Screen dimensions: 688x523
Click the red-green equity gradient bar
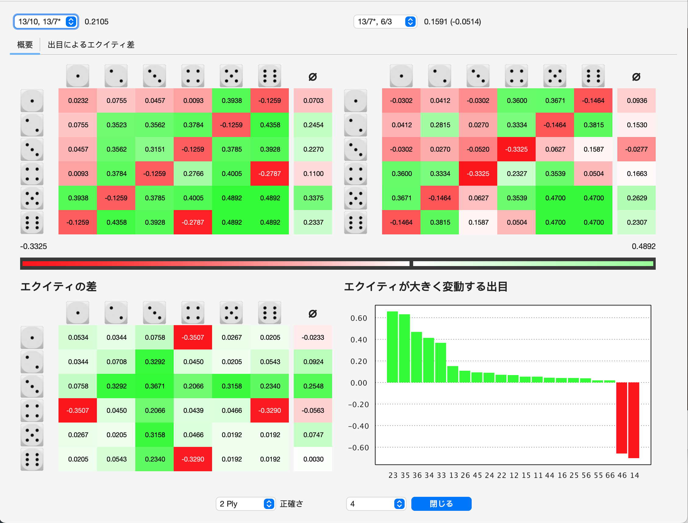tap(338, 264)
